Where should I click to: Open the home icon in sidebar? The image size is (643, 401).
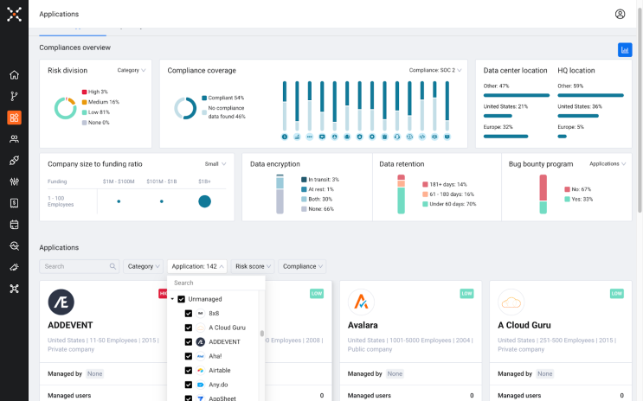(14, 75)
